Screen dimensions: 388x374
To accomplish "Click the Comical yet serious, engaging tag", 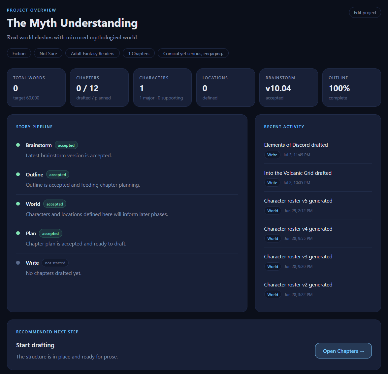I will [x=193, y=53].
